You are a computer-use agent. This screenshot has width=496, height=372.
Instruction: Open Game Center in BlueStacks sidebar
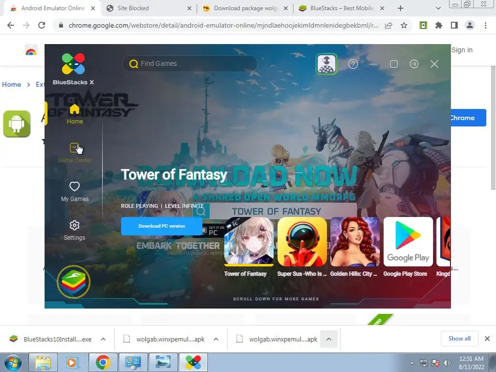[x=75, y=153]
